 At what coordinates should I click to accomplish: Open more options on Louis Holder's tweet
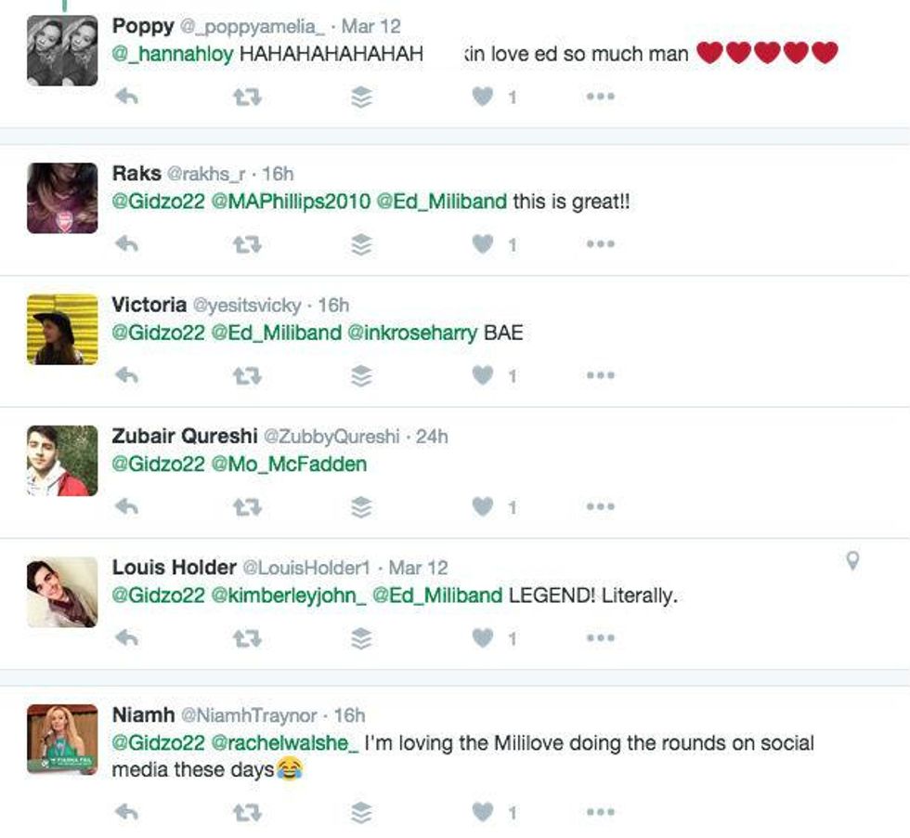[x=600, y=637]
